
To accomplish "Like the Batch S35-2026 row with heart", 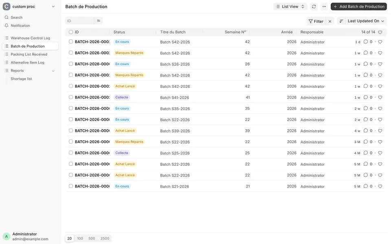I will coord(380,109).
